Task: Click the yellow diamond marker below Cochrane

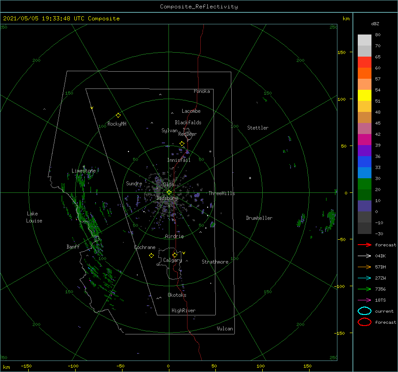Action: (x=151, y=256)
